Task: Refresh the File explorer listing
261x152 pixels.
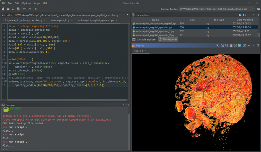Action: [244, 15]
